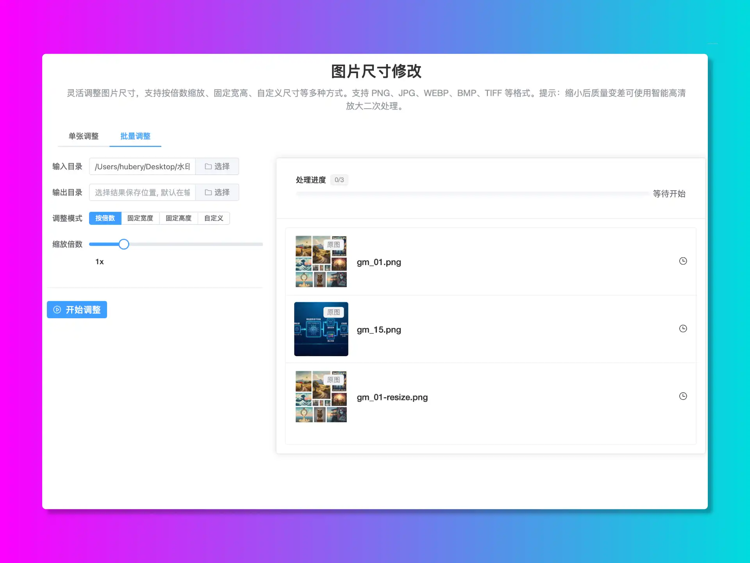The height and width of the screenshot is (563, 750).
Task: Click the folder icon beside the output directory field
Action: (x=208, y=192)
